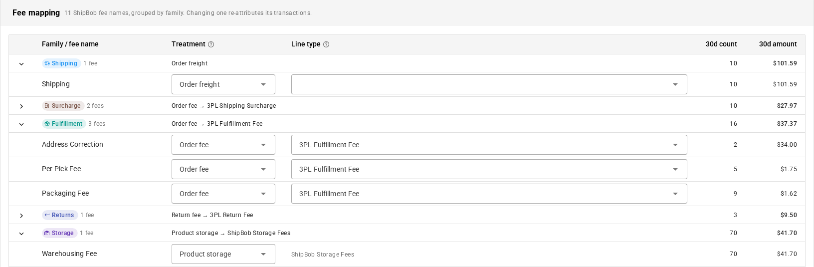Screen dimensions: 814x267
Task: Click the $34.00 Address Correction amount
Action: tap(787, 145)
